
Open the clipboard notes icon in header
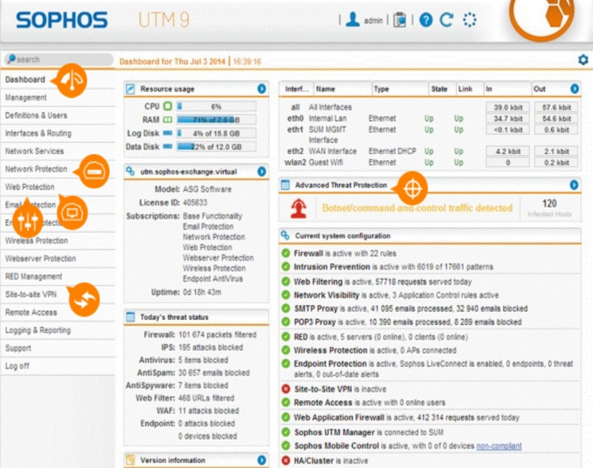(399, 20)
